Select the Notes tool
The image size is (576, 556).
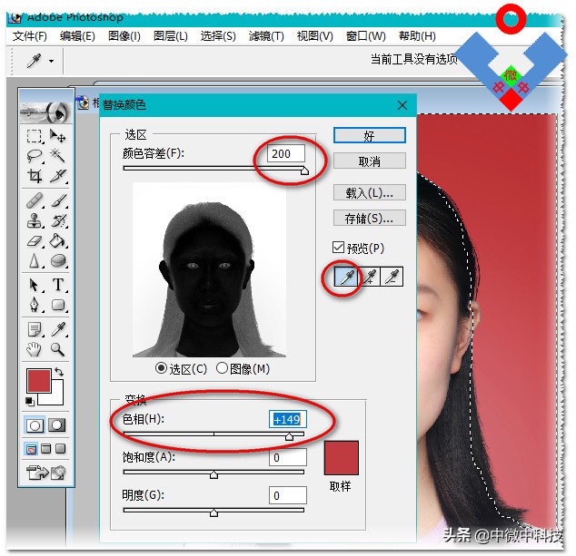(x=35, y=329)
